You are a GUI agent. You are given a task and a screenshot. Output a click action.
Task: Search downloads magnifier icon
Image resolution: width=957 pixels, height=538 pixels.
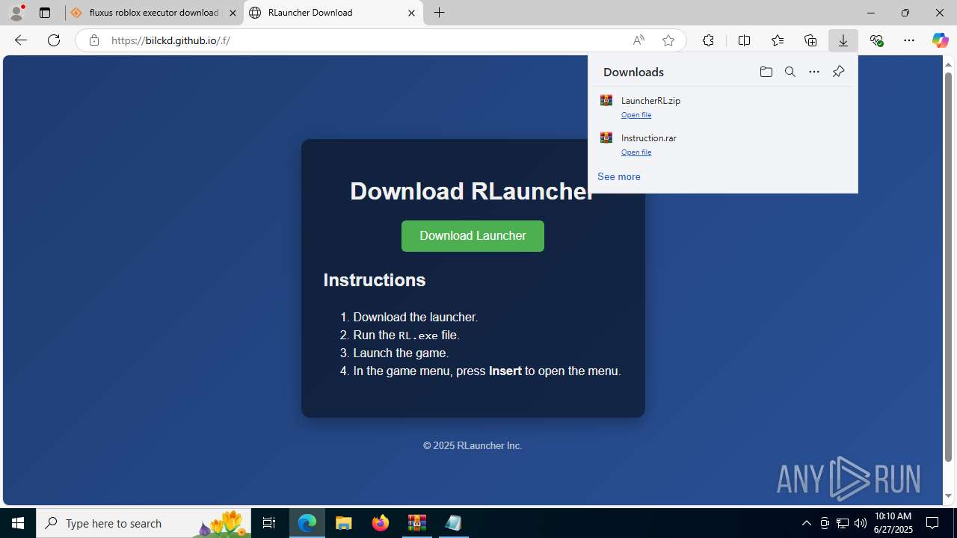tap(790, 72)
